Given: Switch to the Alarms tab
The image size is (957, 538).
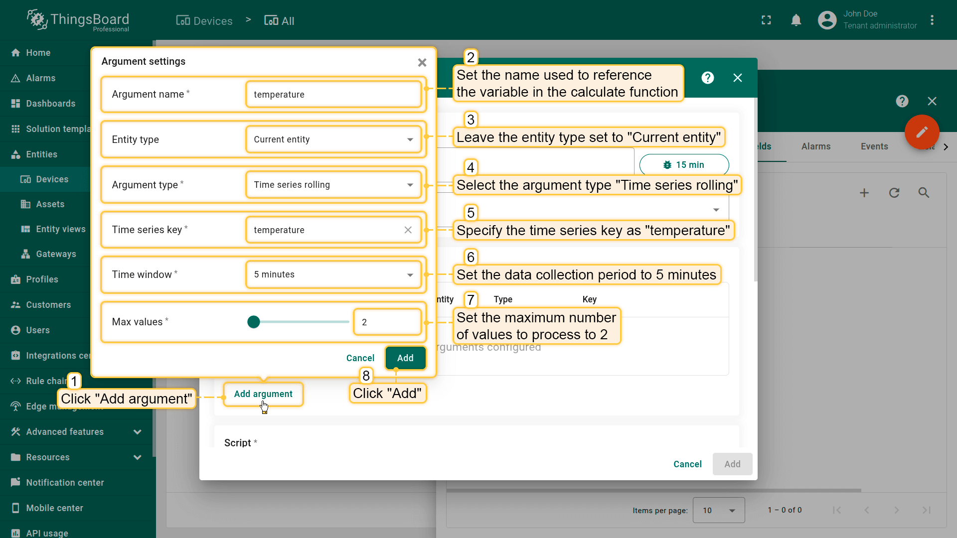Looking at the screenshot, I should [815, 146].
